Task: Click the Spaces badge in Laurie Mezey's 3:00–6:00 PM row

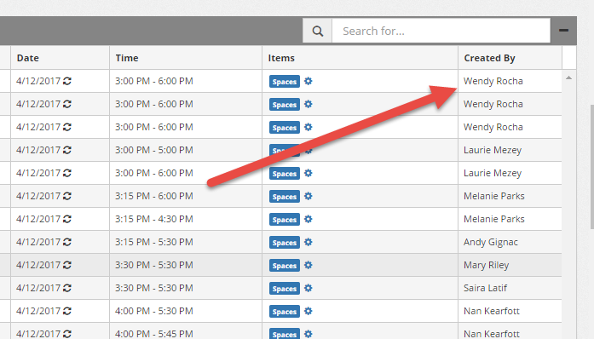Action: coord(285,174)
